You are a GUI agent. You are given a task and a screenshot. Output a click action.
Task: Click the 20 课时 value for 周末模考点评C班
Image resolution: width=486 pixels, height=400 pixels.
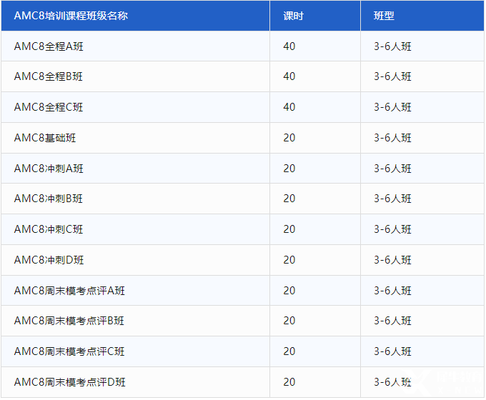(x=289, y=351)
